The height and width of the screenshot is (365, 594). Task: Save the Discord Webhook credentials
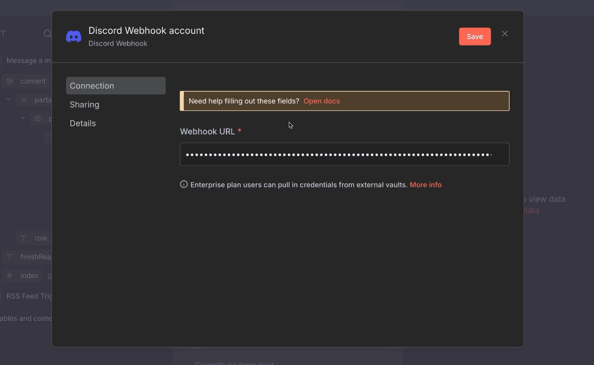474,36
